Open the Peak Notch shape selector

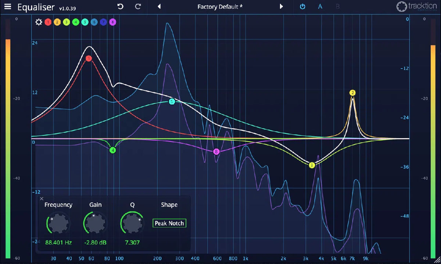point(169,223)
